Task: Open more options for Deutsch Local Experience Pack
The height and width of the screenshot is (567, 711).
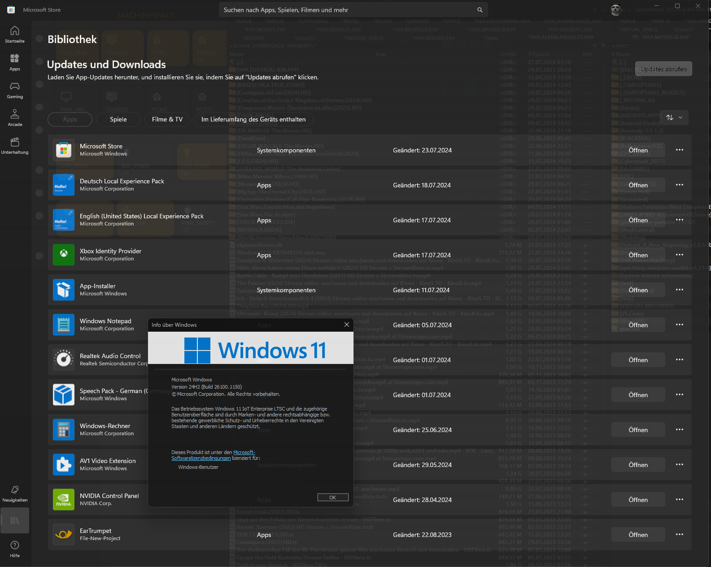Action: pos(680,185)
